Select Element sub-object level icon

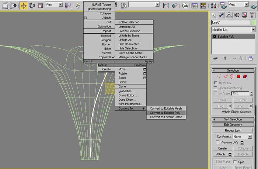tap(245, 76)
